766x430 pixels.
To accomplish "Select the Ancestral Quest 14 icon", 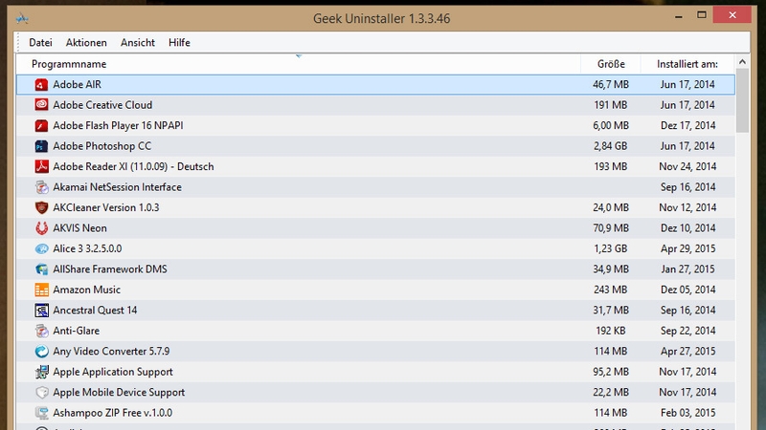I will (x=41, y=310).
